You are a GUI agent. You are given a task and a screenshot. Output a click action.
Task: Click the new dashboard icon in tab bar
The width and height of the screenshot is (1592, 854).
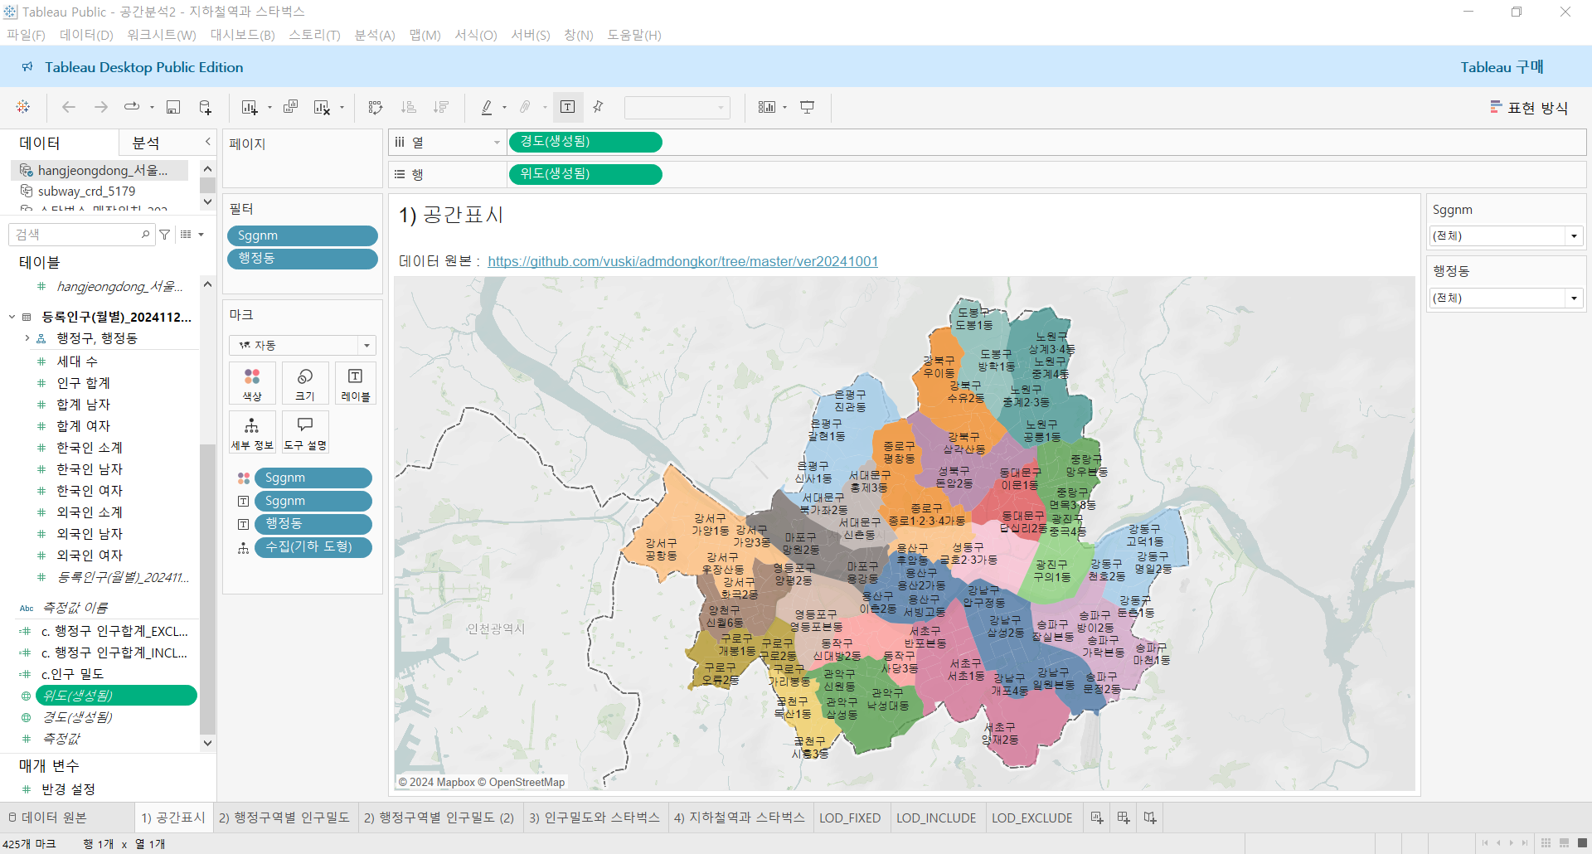click(1124, 818)
